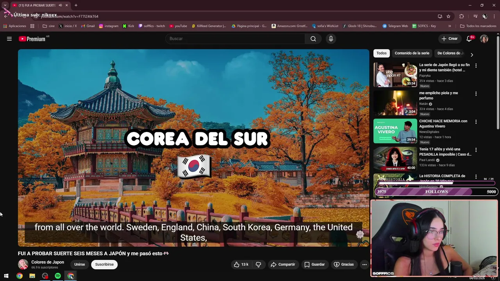This screenshot has width=500, height=281.
Task: Select the De Colores de J chip
Action: (x=450, y=53)
